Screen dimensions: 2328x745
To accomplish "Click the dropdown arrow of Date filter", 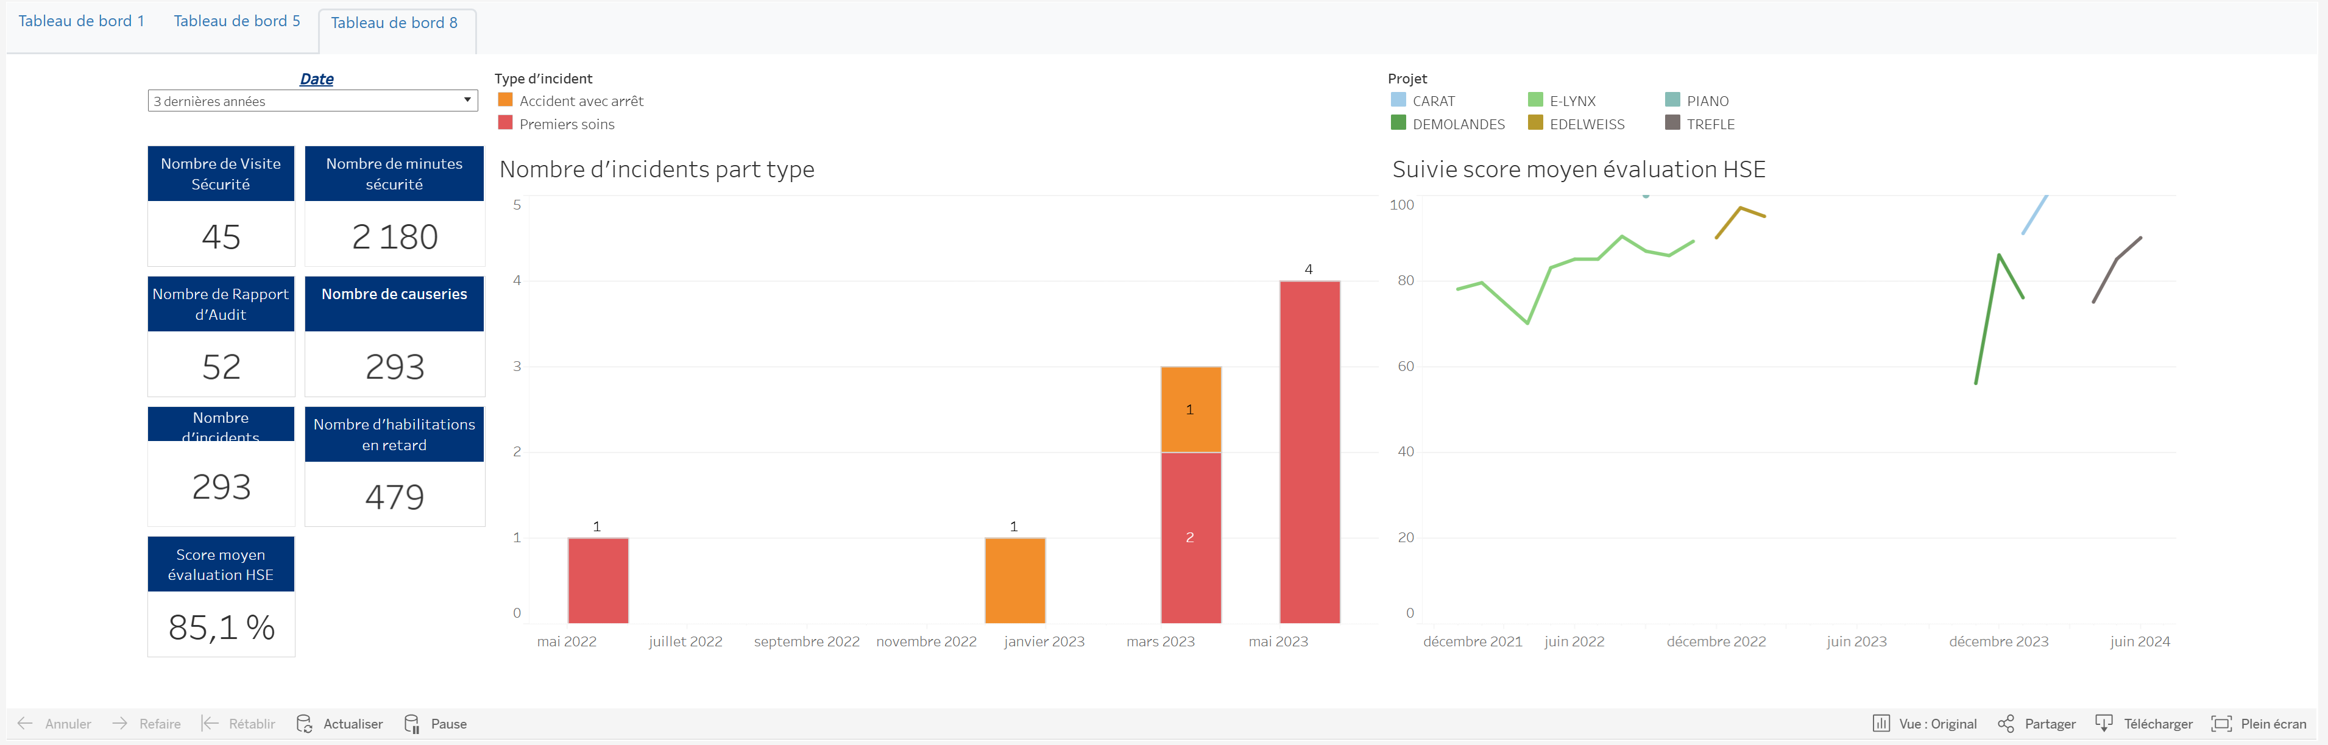I will 467,101.
